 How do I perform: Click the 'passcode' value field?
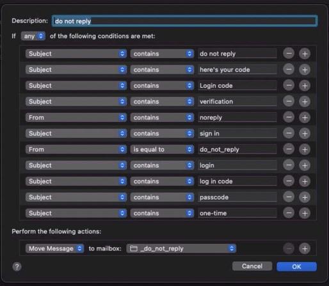[x=237, y=197]
